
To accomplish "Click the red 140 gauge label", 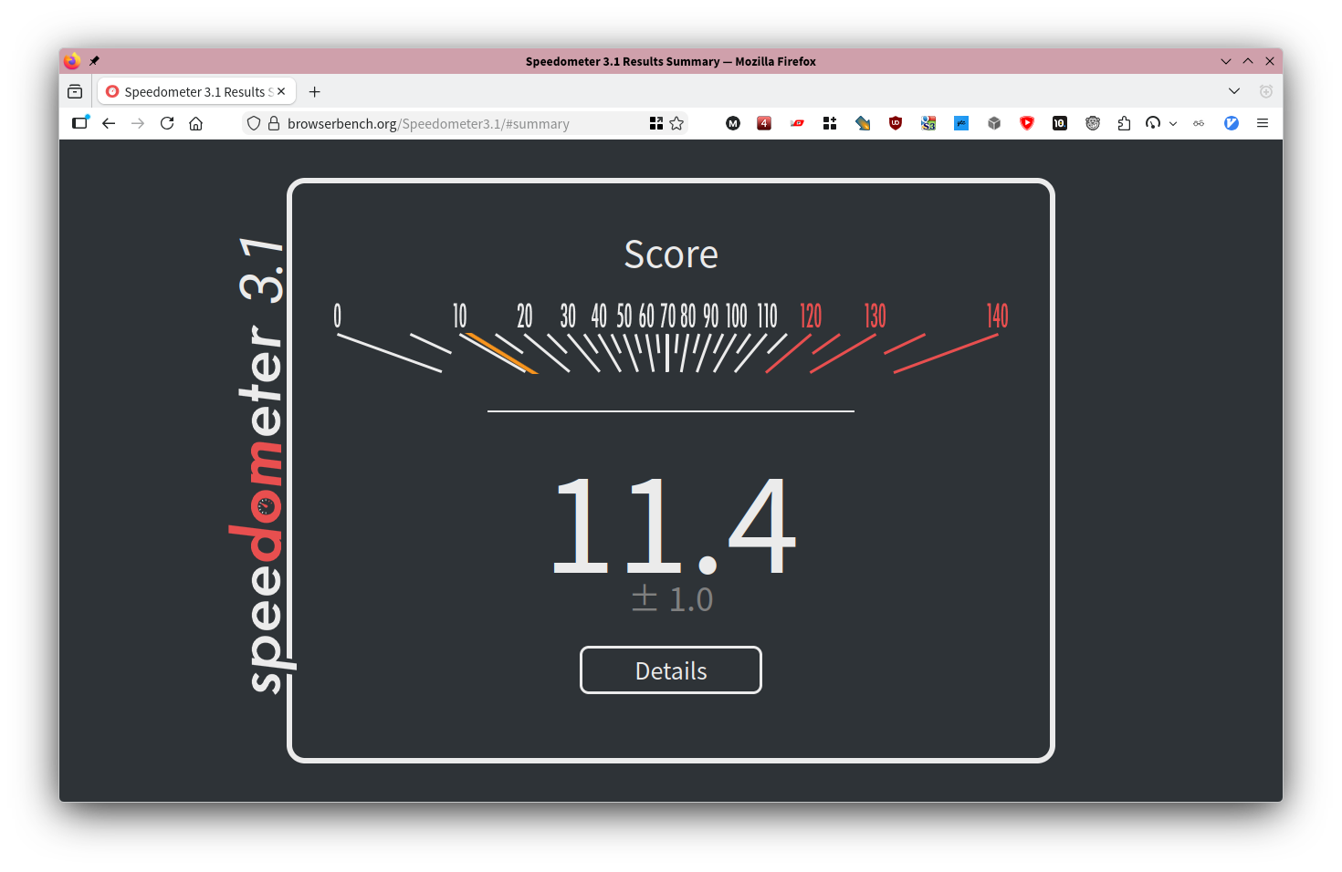I will [x=997, y=317].
